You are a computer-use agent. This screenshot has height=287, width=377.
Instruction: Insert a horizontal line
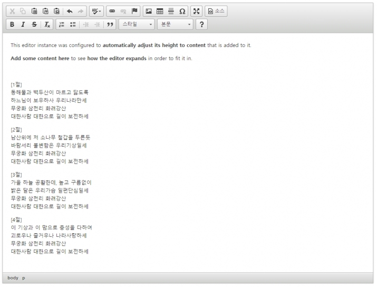pos(171,11)
